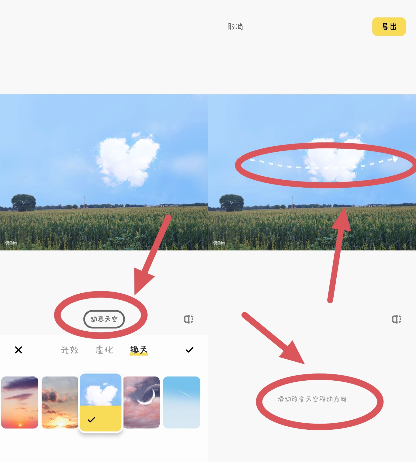Click the 滑动改变天空移动方向 hint text

coord(312,399)
